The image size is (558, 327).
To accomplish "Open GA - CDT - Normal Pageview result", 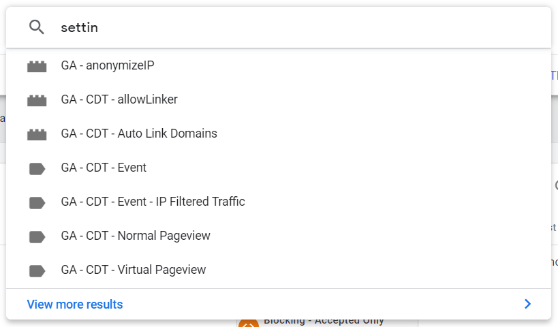I will coord(279,236).
